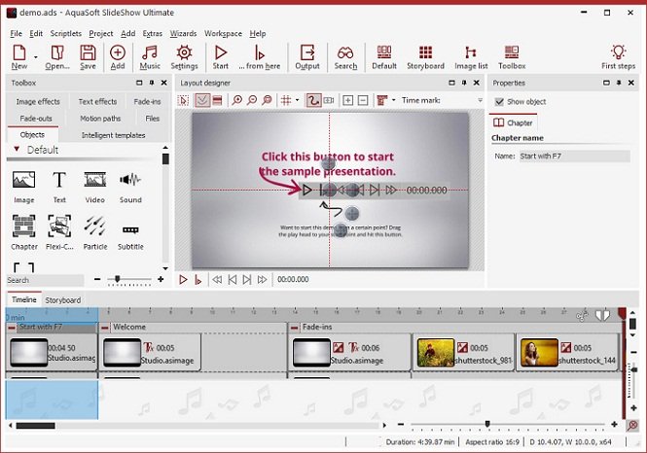Zoom in the Layout designer view
The image size is (647, 453).
coord(236,100)
